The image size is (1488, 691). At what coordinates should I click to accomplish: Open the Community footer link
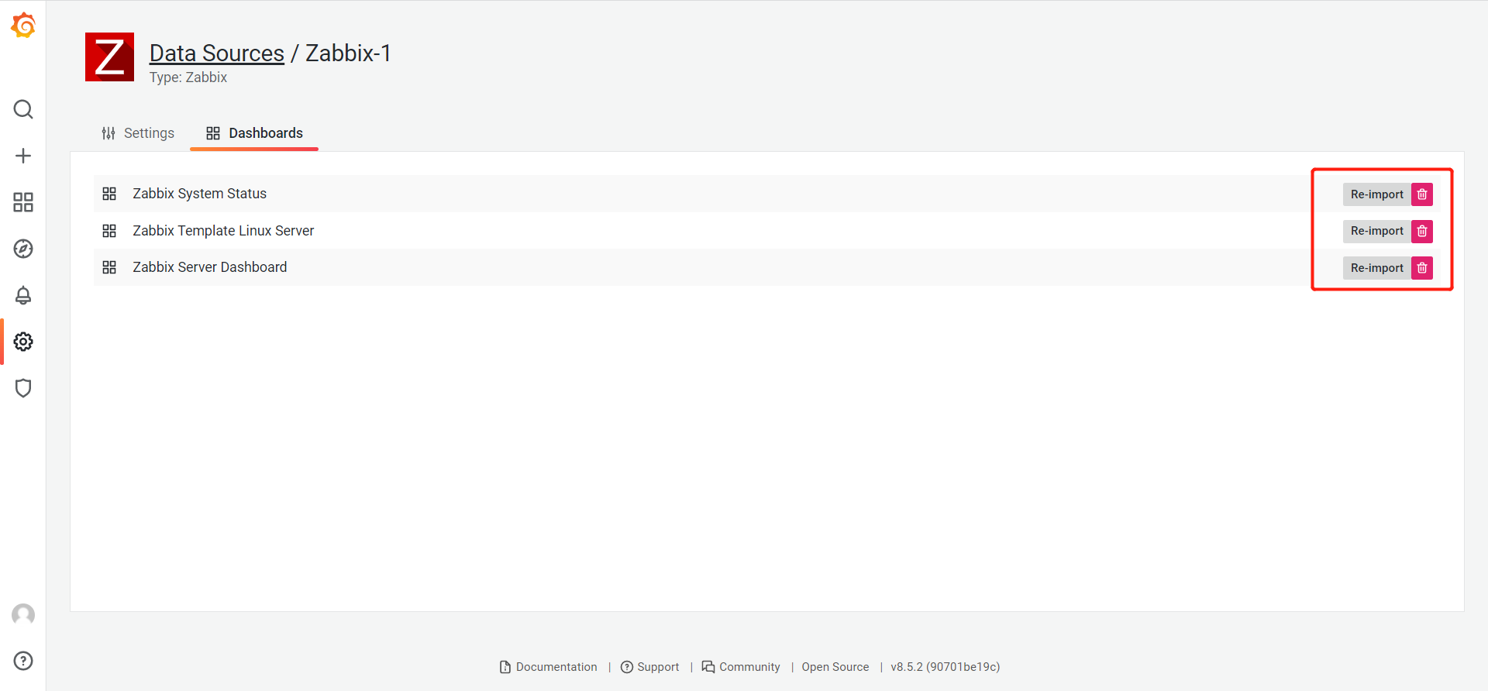[741, 667]
